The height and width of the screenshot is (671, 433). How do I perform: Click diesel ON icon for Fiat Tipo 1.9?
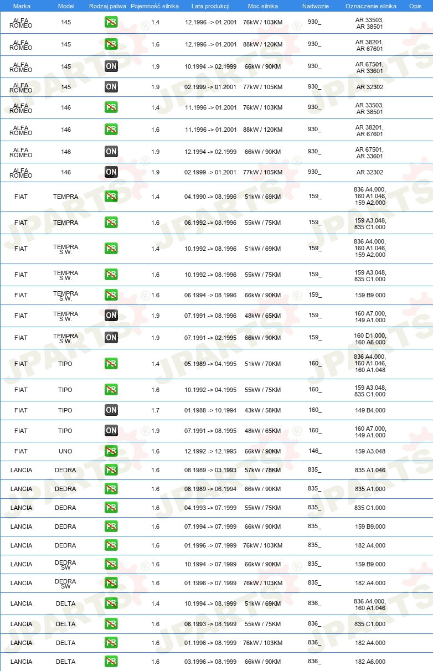(x=111, y=431)
